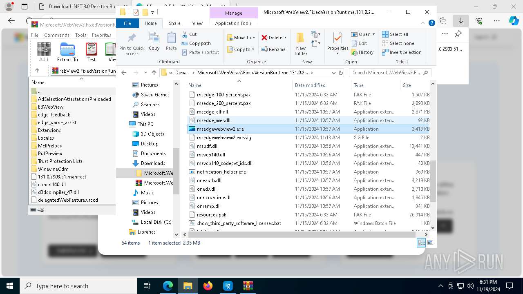523x294 pixels.
Task: Click the Copy ribbon icon
Action: [x=154, y=41]
